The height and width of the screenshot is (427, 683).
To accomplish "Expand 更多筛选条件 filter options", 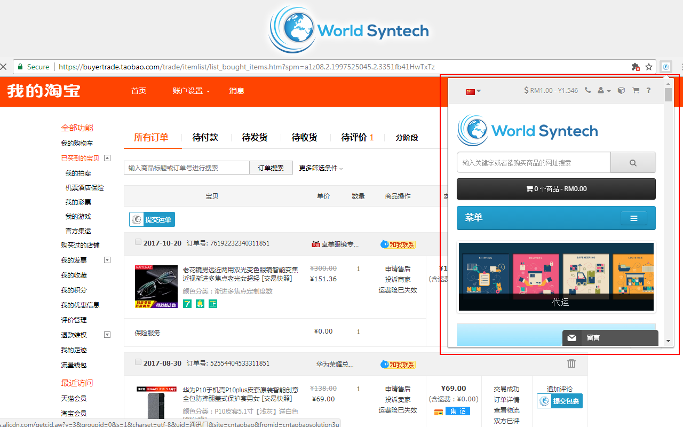I will 321,168.
